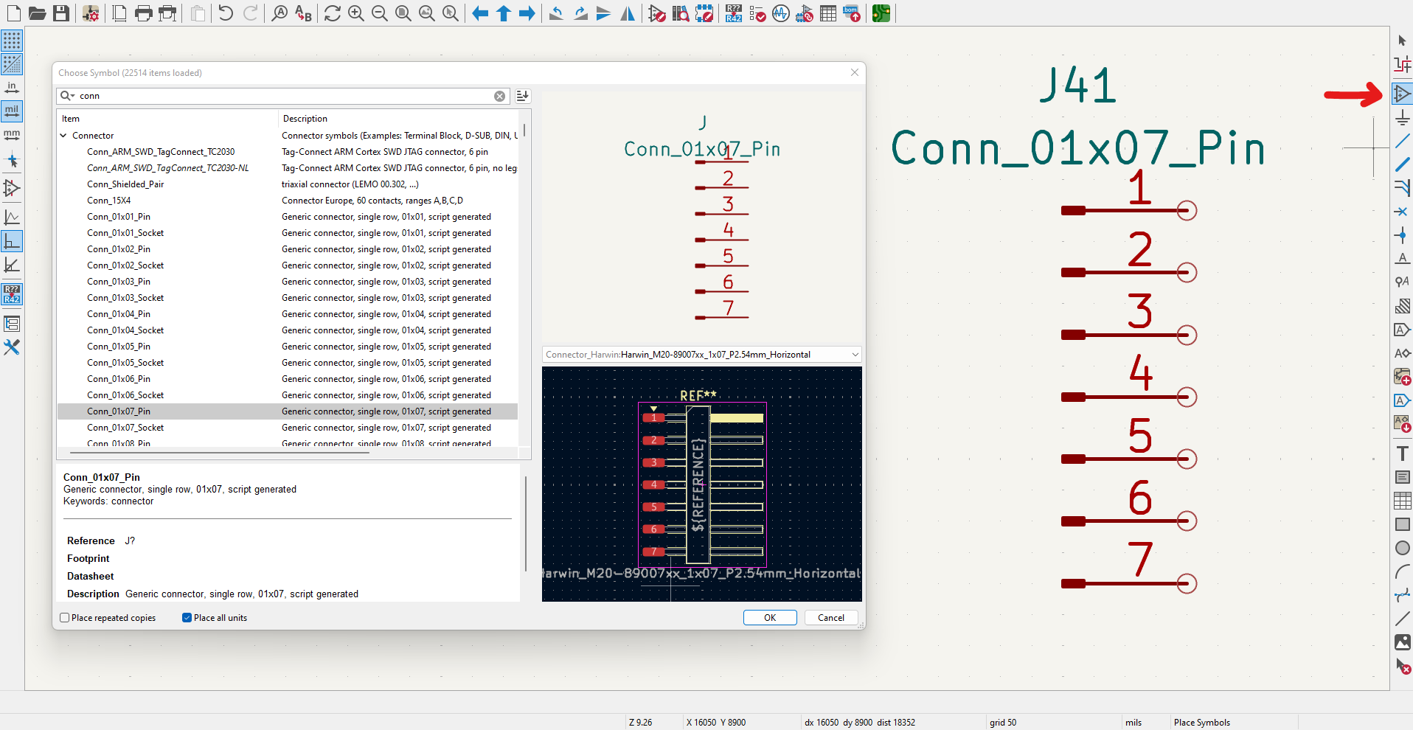The height and width of the screenshot is (730, 1413).
Task: Switch units to mils
Action: click(12, 111)
